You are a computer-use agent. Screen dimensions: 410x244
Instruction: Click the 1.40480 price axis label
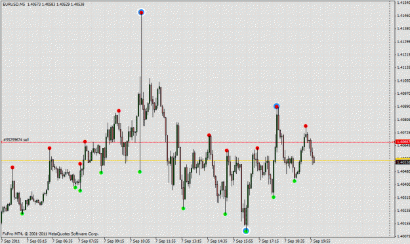click(x=403, y=171)
